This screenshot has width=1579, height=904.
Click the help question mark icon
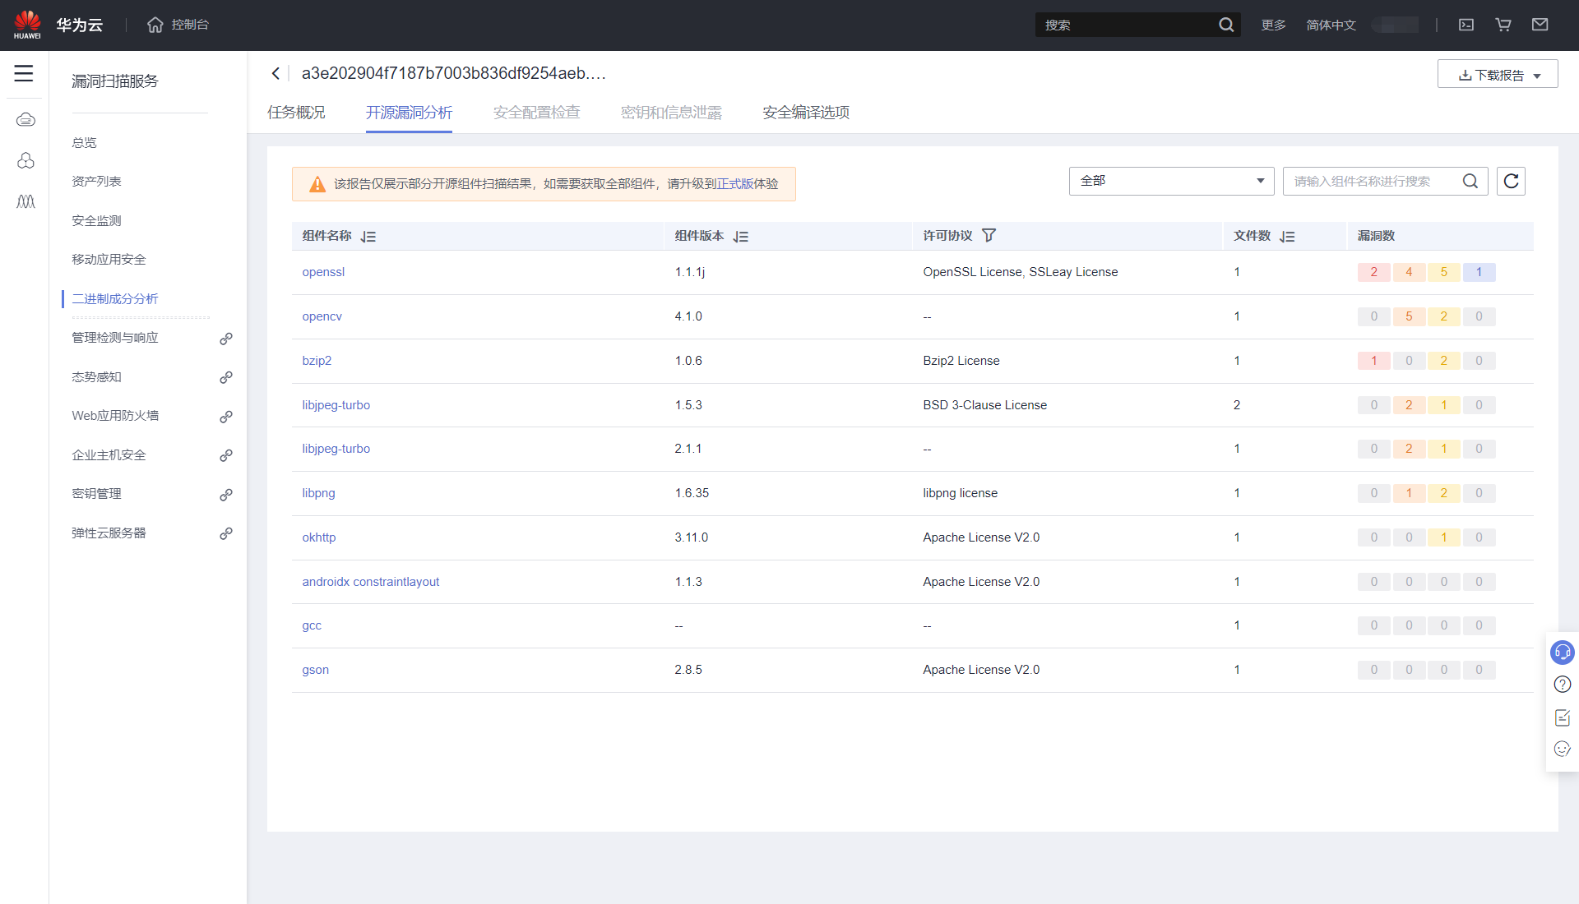pyautogui.click(x=1562, y=685)
